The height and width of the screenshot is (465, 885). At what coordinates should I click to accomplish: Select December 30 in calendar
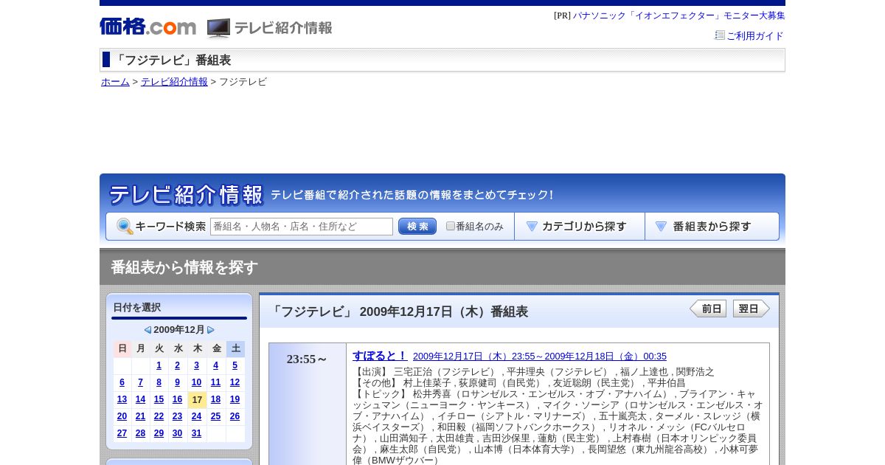[177, 433]
